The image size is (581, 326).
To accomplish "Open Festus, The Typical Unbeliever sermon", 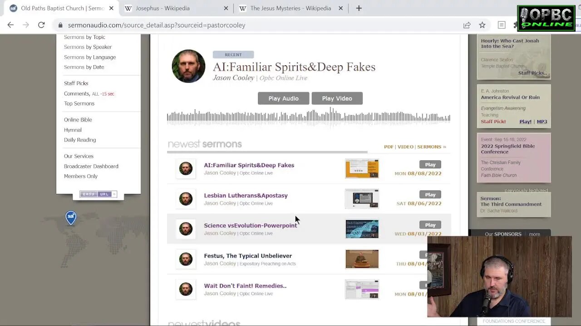I will tap(248, 256).
